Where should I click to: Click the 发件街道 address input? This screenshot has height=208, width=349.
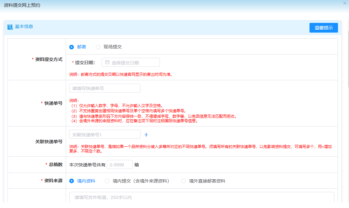click(x=201, y=197)
